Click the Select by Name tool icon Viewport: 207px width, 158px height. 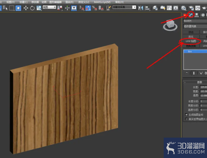(x=5, y=8)
